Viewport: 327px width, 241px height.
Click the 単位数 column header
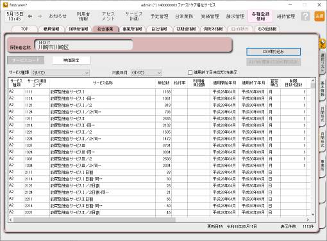point(163,83)
